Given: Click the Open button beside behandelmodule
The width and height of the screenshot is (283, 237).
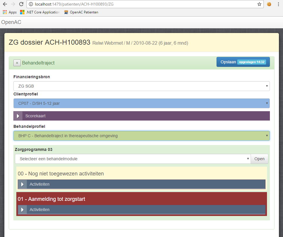Looking at the screenshot, I should [x=259, y=159].
